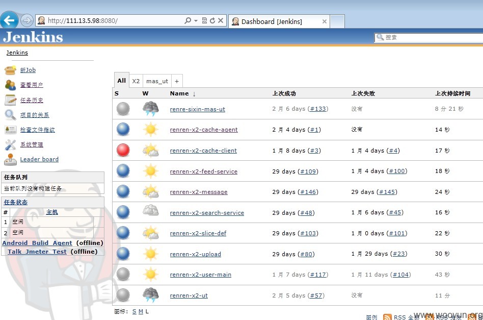Click grey status ball for renre-sixin-mas-ut
Viewport: 483px width, 320px height.
pos(123,109)
